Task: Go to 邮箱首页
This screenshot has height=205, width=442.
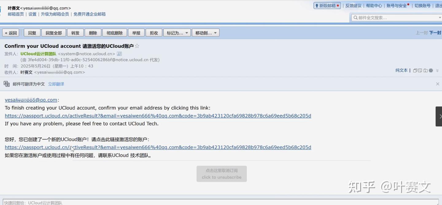Action: 16,14
